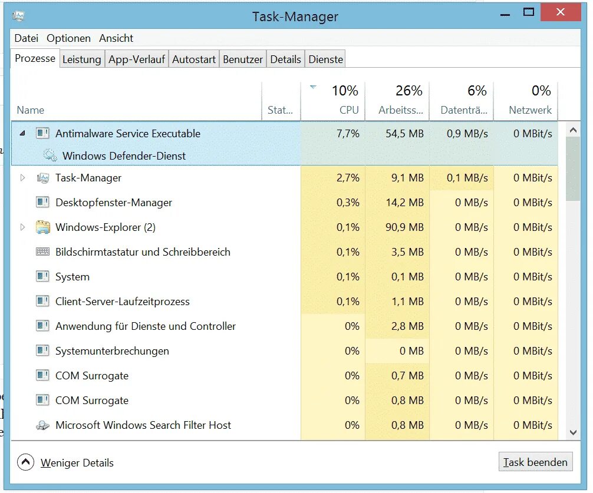Click the Client-Server-Laufzeitprozess icon
The image size is (593, 493).
click(42, 301)
